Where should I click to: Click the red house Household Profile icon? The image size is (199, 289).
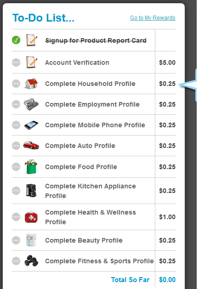pos(31,84)
